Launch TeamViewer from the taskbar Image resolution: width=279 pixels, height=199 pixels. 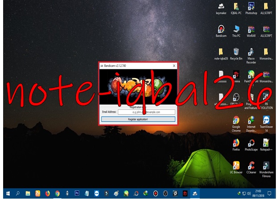pyautogui.click(x=97, y=194)
